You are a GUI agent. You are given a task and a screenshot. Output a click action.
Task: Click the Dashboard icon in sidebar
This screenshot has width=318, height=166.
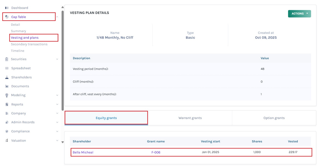click(7, 8)
